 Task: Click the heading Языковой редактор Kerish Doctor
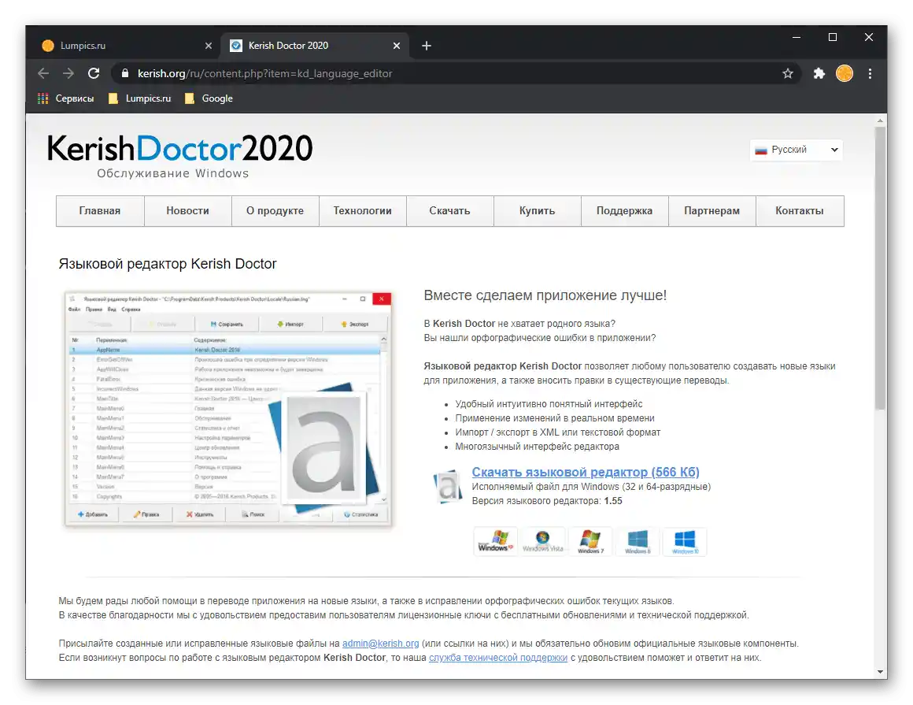point(167,264)
